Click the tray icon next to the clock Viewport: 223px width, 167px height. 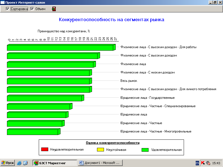click(x=208, y=163)
